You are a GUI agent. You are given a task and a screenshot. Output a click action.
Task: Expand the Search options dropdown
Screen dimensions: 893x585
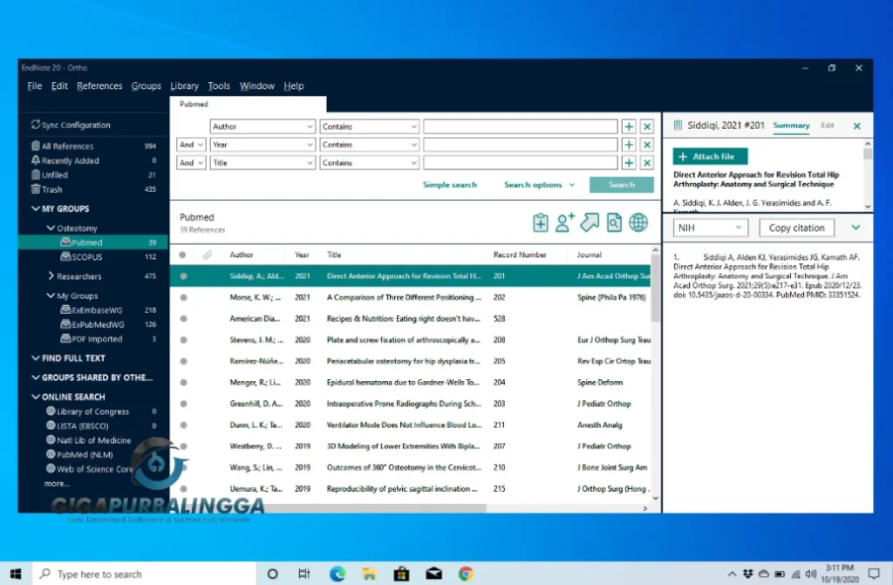(538, 184)
